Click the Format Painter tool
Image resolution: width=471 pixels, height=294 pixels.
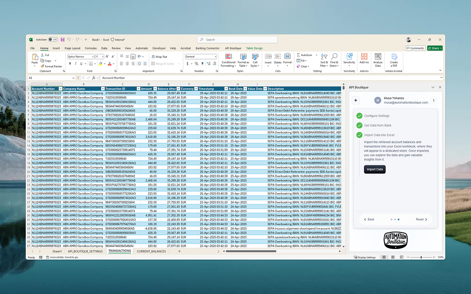click(x=52, y=66)
